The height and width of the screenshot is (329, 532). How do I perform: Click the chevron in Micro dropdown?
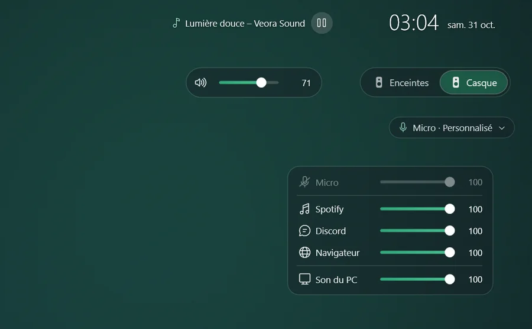[x=502, y=128]
